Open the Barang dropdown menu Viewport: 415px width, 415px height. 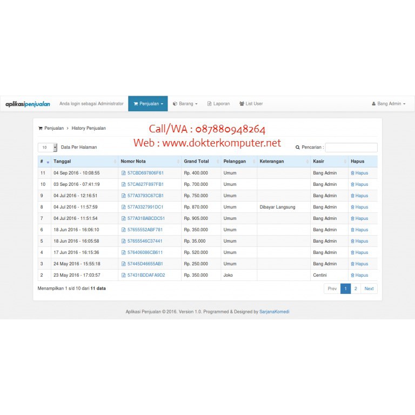click(x=185, y=104)
